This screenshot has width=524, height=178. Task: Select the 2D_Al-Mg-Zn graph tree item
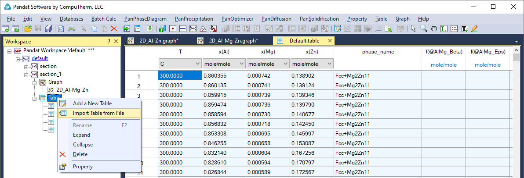coord(73,90)
